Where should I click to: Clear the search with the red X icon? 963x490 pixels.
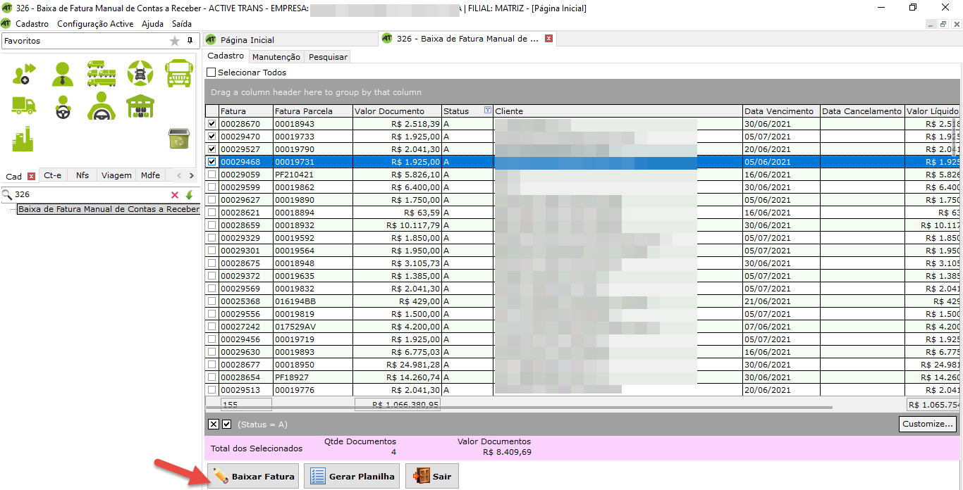(175, 195)
